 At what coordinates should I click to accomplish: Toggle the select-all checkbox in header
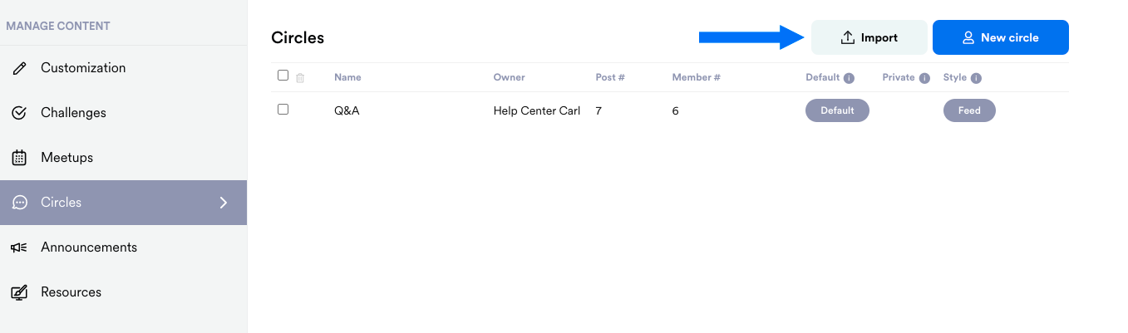pos(283,76)
